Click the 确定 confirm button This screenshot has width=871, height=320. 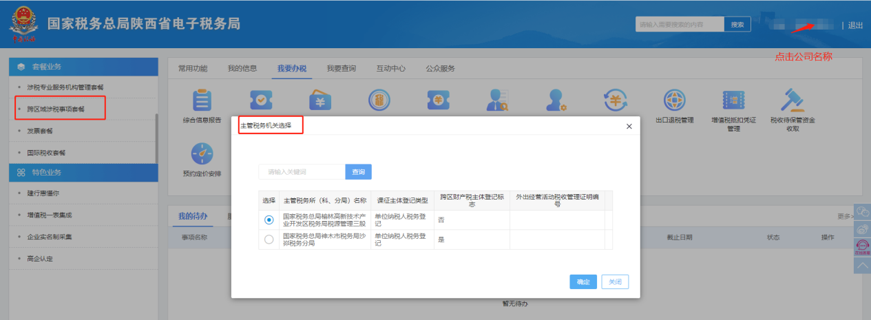[x=583, y=282]
